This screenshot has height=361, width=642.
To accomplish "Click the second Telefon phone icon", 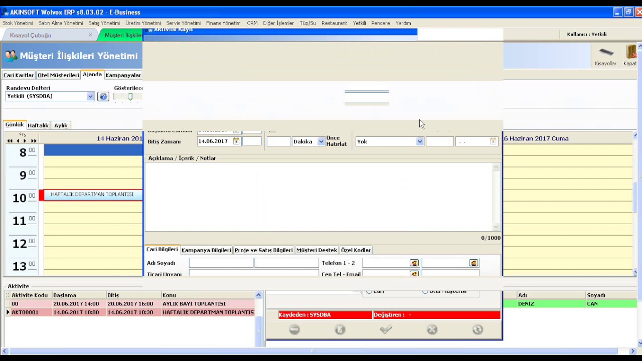I will pyautogui.click(x=473, y=263).
